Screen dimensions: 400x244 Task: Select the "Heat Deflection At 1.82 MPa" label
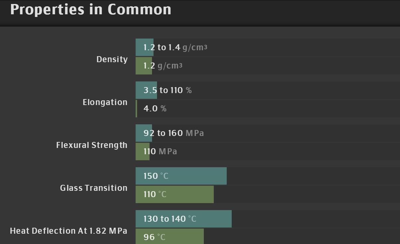click(68, 231)
